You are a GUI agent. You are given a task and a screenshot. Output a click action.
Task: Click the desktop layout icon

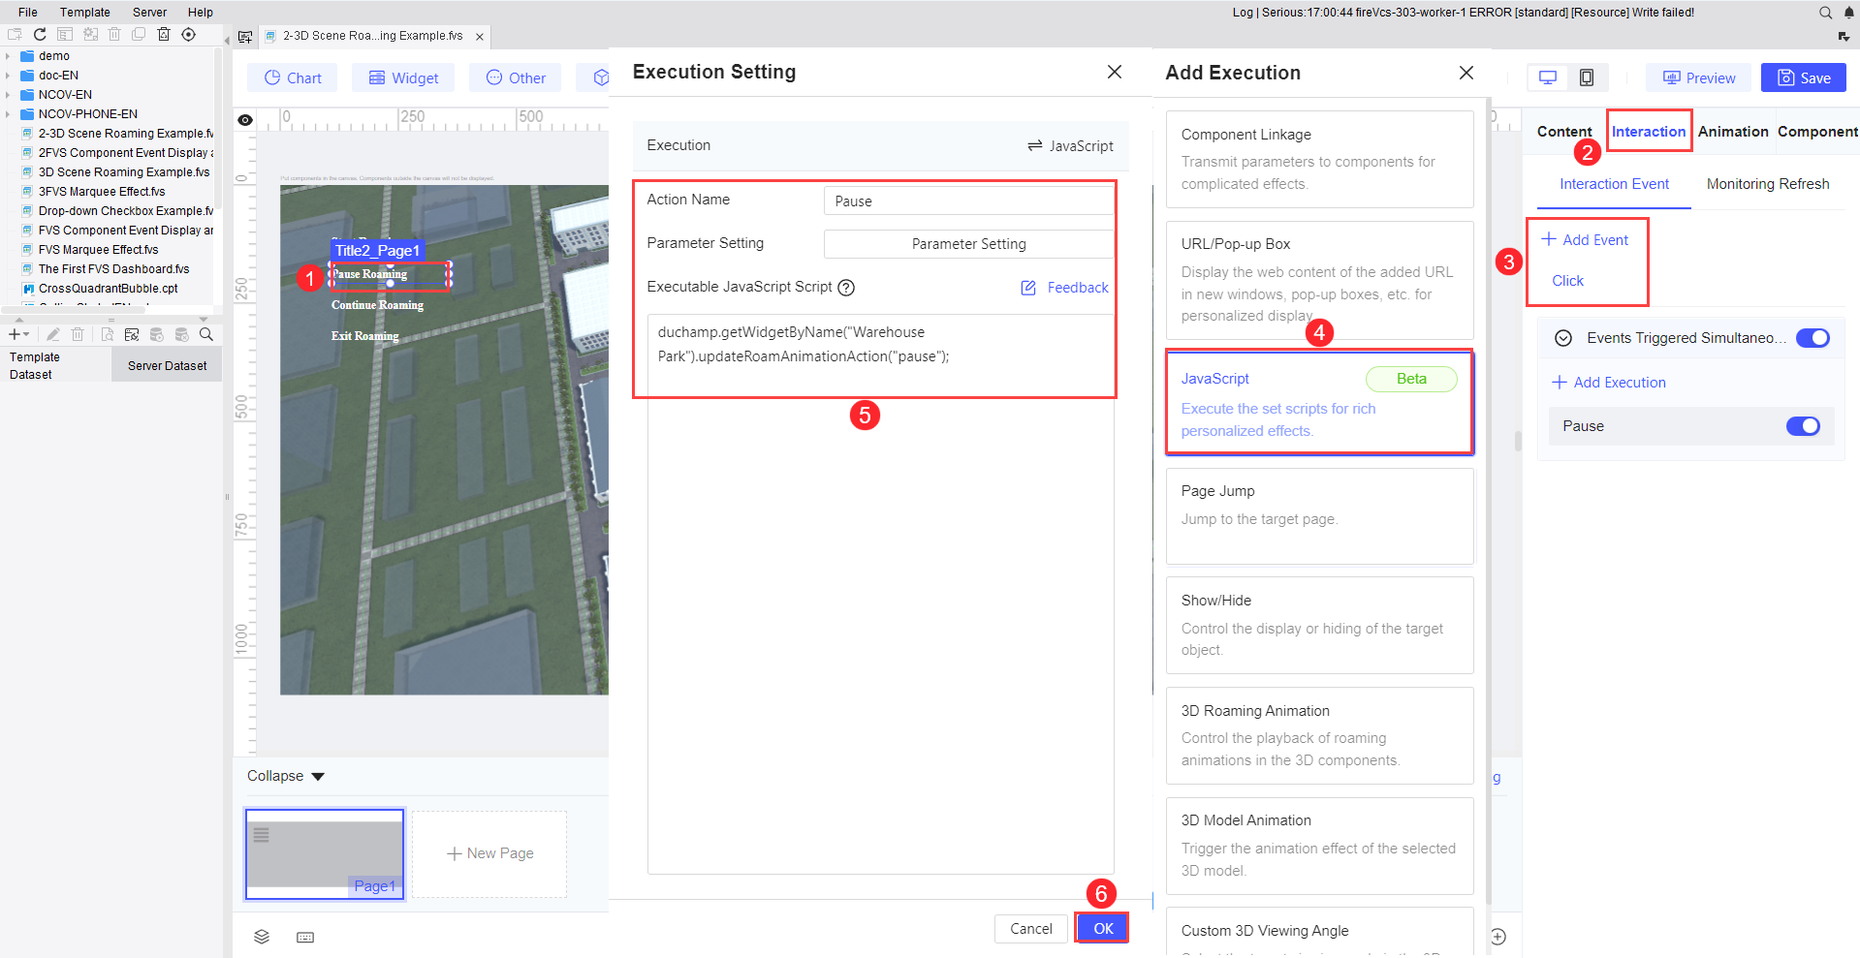(x=1548, y=77)
